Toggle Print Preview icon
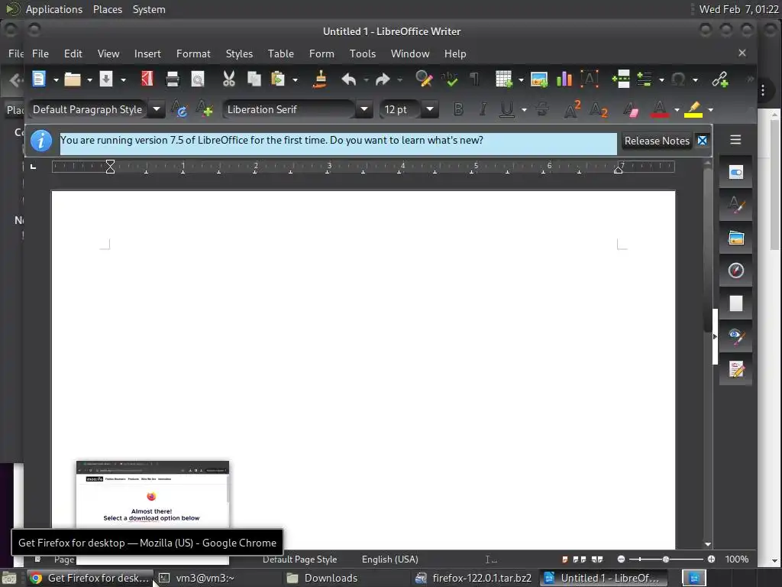This screenshot has height=587, width=782. (198, 79)
